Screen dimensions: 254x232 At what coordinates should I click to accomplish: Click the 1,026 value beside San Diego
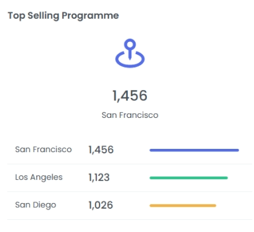tap(101, 205)
